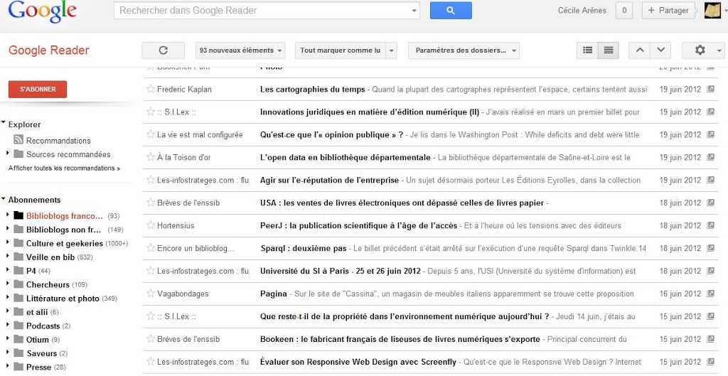Open Tout marquer comme lu arrow dropdown
Screen dimensions: 728x376
click(392, 50)
